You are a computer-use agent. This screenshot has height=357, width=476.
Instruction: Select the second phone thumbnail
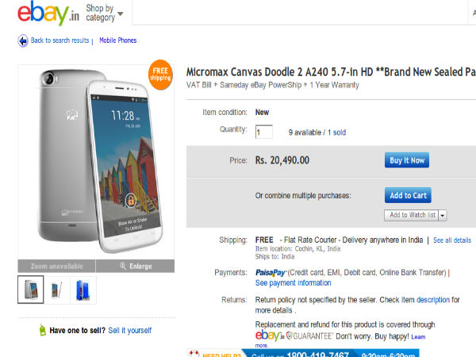point(56,290)
